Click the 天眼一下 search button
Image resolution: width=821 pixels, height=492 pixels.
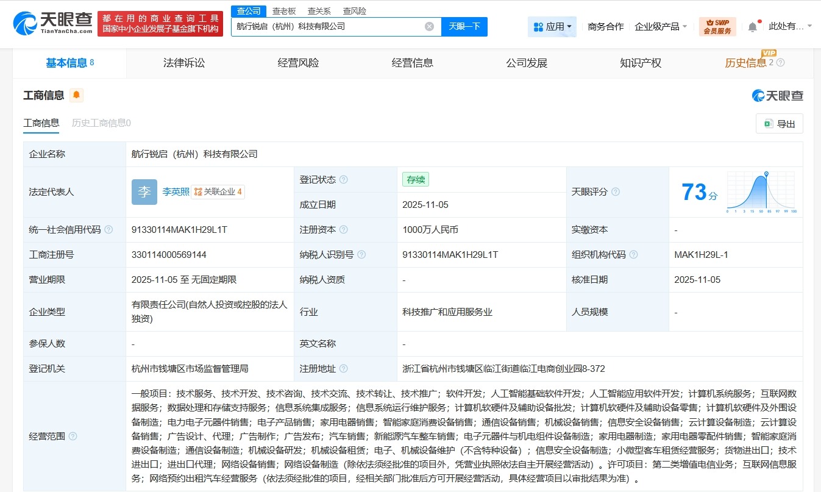tap(464, 27)
